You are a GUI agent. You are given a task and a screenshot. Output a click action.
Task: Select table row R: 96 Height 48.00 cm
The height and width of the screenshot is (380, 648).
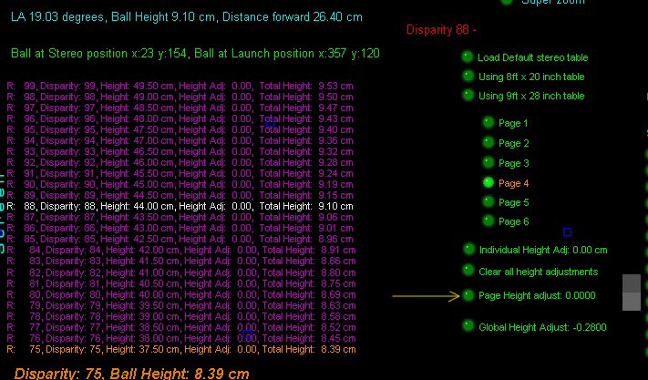180,118
